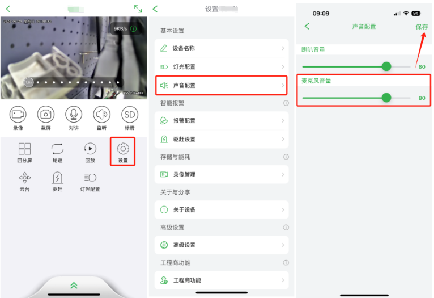Switch video quality with SD 标清 icon
Screen dimensions: 434x298
coord(130,114)
